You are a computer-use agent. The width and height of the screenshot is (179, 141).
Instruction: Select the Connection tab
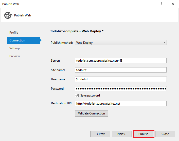[x=17, y=40]
